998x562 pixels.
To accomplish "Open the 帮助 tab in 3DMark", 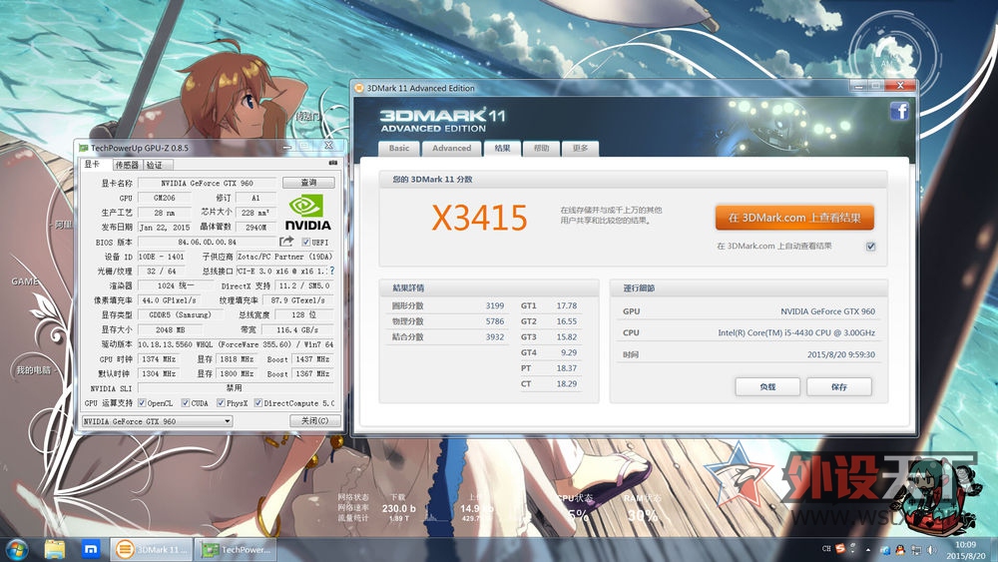I will 541,149.
